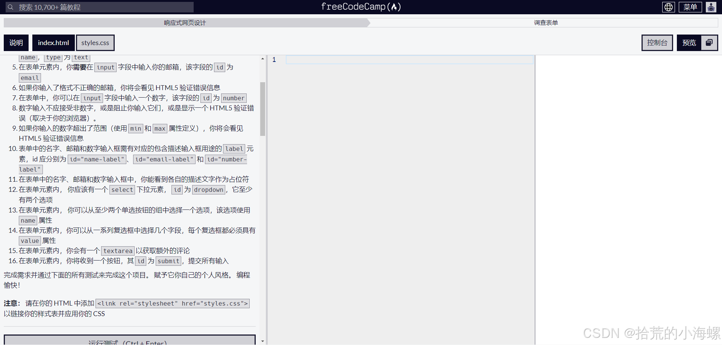Screen dimensions: 722x345
Task: Click the divider between editor and preview
Action: pyautogui.click(x=535, y=199)
